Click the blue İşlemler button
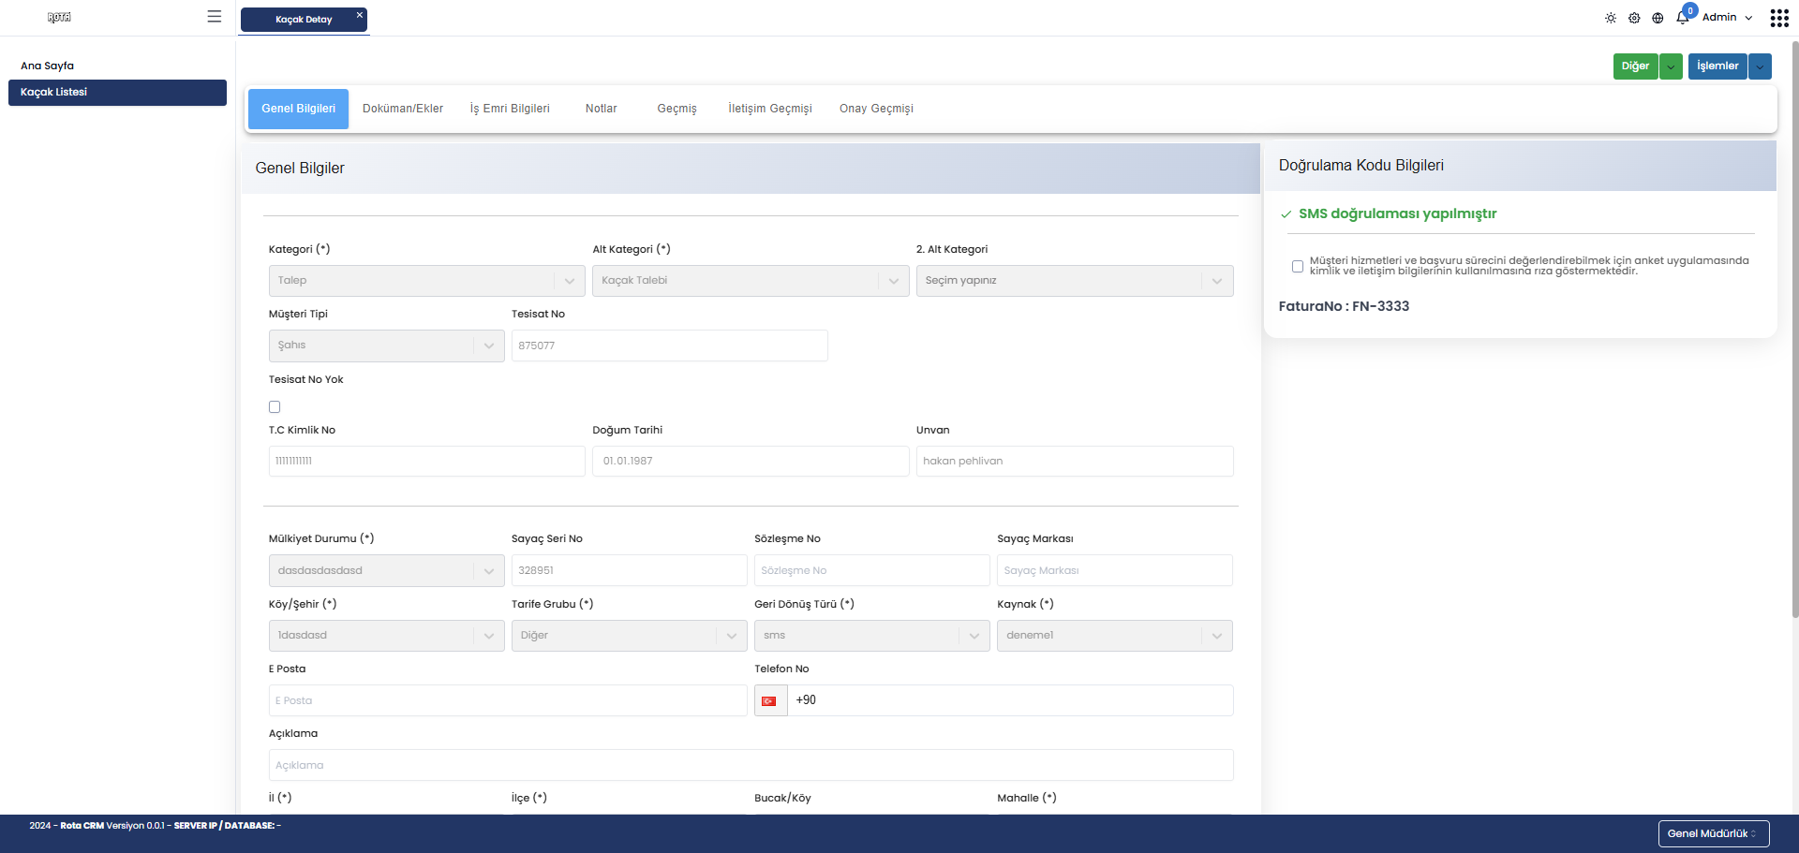Image resolution: width=1799 pixels, height=853 pixels. [1717, 66]
